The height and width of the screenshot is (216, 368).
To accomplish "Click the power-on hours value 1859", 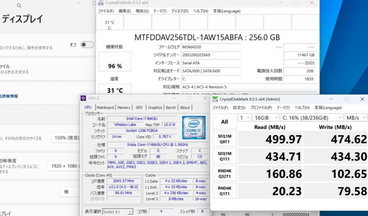I will click(x=300, y=79).
